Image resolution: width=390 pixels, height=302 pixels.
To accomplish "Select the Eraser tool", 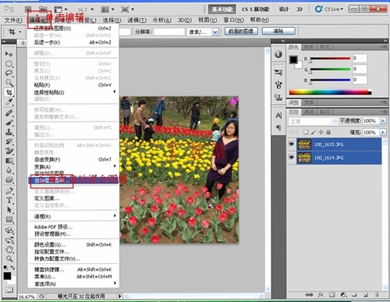I will click(x=9, y=151).
